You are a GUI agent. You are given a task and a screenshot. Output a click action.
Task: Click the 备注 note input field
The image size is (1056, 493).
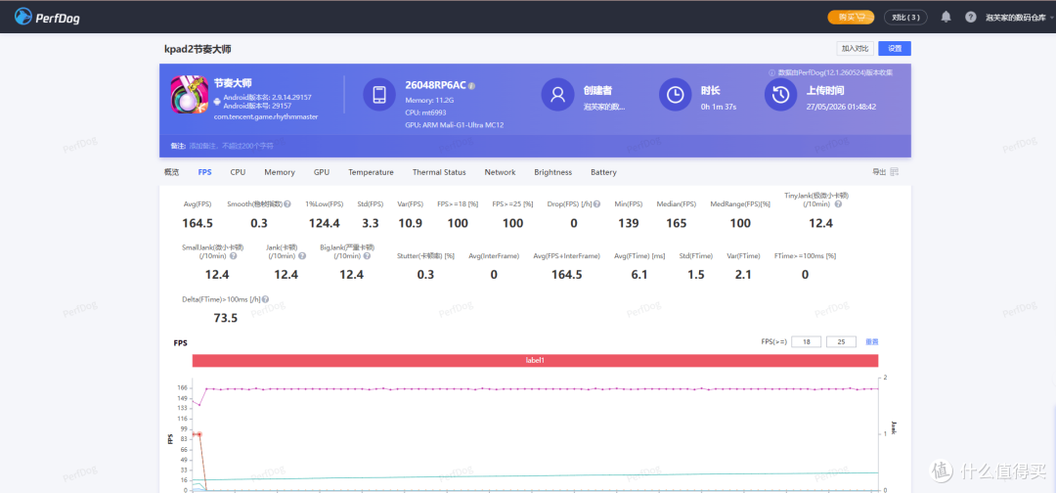tap(231, 146)
